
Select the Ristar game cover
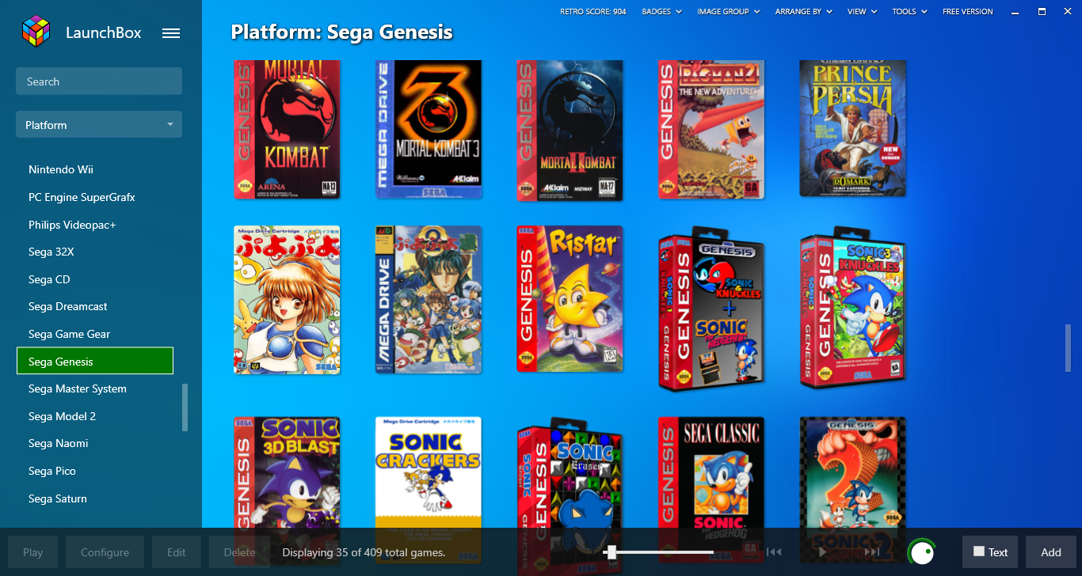[x=570, y=299]
